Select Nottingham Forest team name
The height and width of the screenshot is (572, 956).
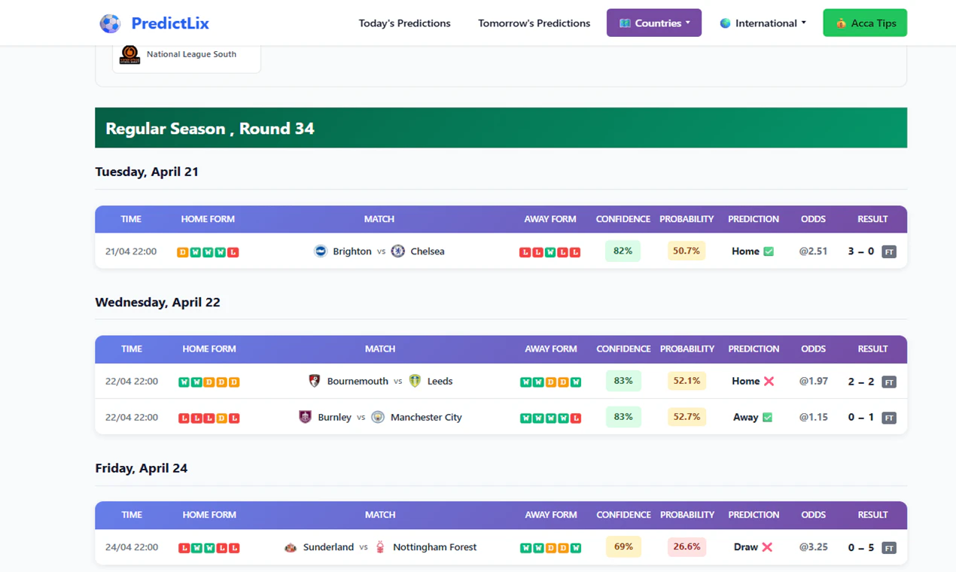point(434,547)
